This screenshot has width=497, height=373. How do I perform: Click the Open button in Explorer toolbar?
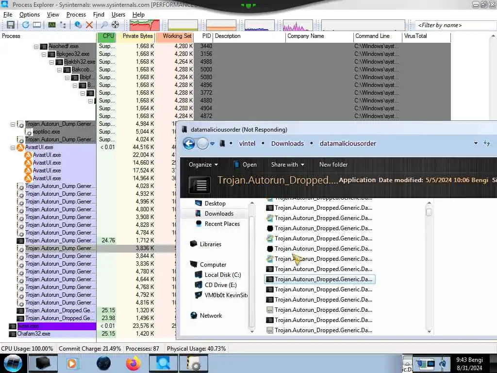pos(245,165)
